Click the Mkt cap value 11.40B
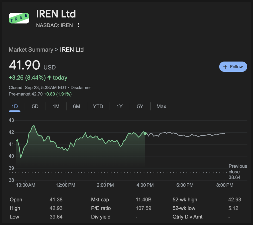Image resolution: width=253 pixels, height=225 pixels. tap(144, 200)
